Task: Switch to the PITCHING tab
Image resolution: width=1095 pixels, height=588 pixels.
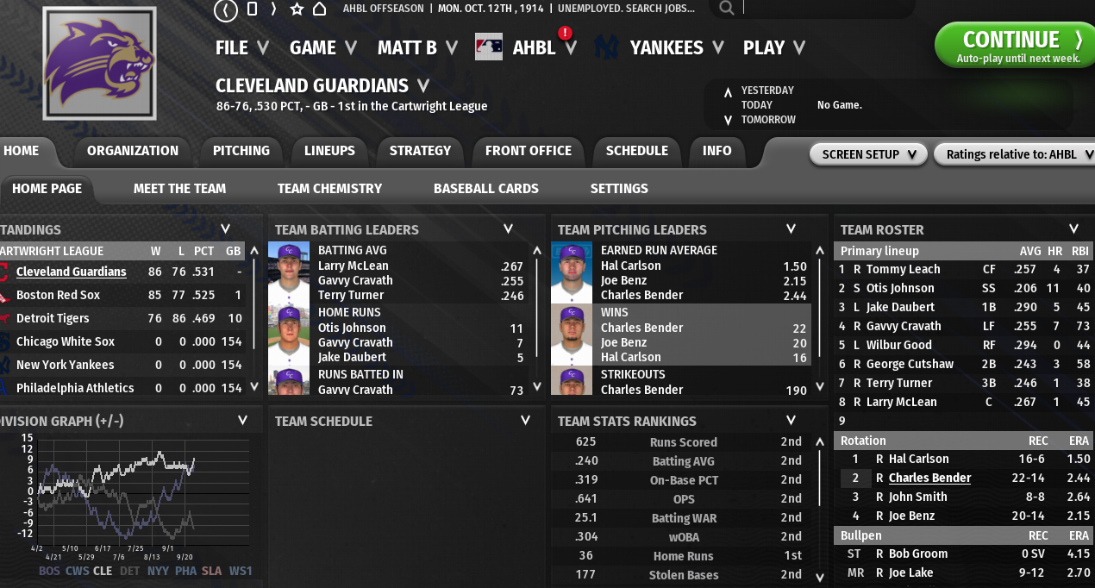Action: [241, 151]
